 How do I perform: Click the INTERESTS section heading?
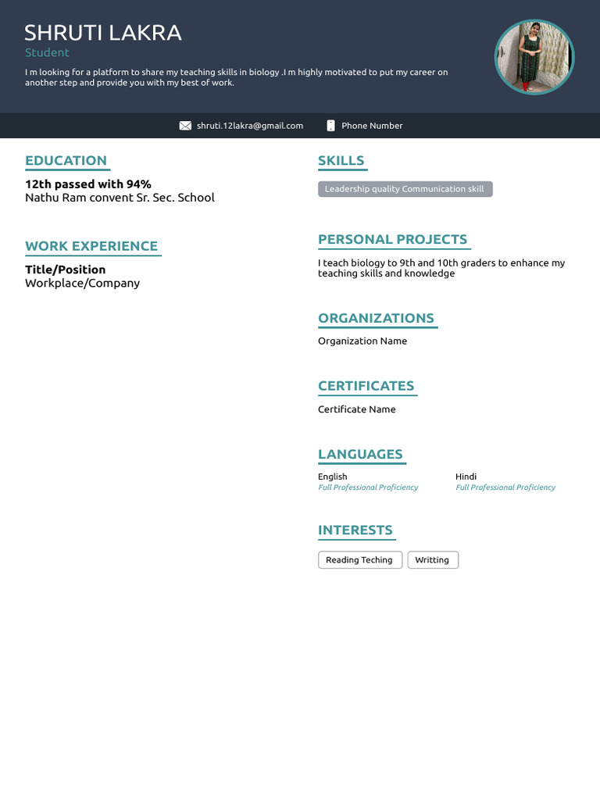click(x=355, y=530)
